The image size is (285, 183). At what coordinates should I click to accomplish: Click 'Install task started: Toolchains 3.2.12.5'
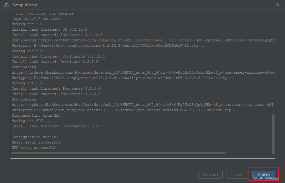(57, 35)
